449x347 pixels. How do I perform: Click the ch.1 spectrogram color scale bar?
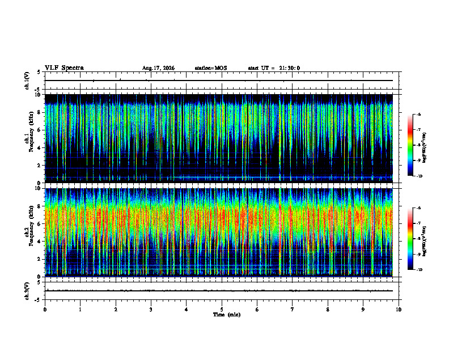(x=410, y=145)
